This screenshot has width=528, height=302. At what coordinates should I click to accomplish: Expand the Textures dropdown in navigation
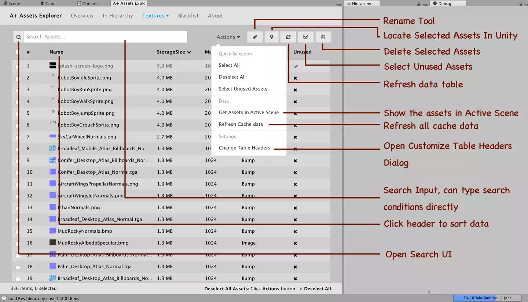coord(155,16)
